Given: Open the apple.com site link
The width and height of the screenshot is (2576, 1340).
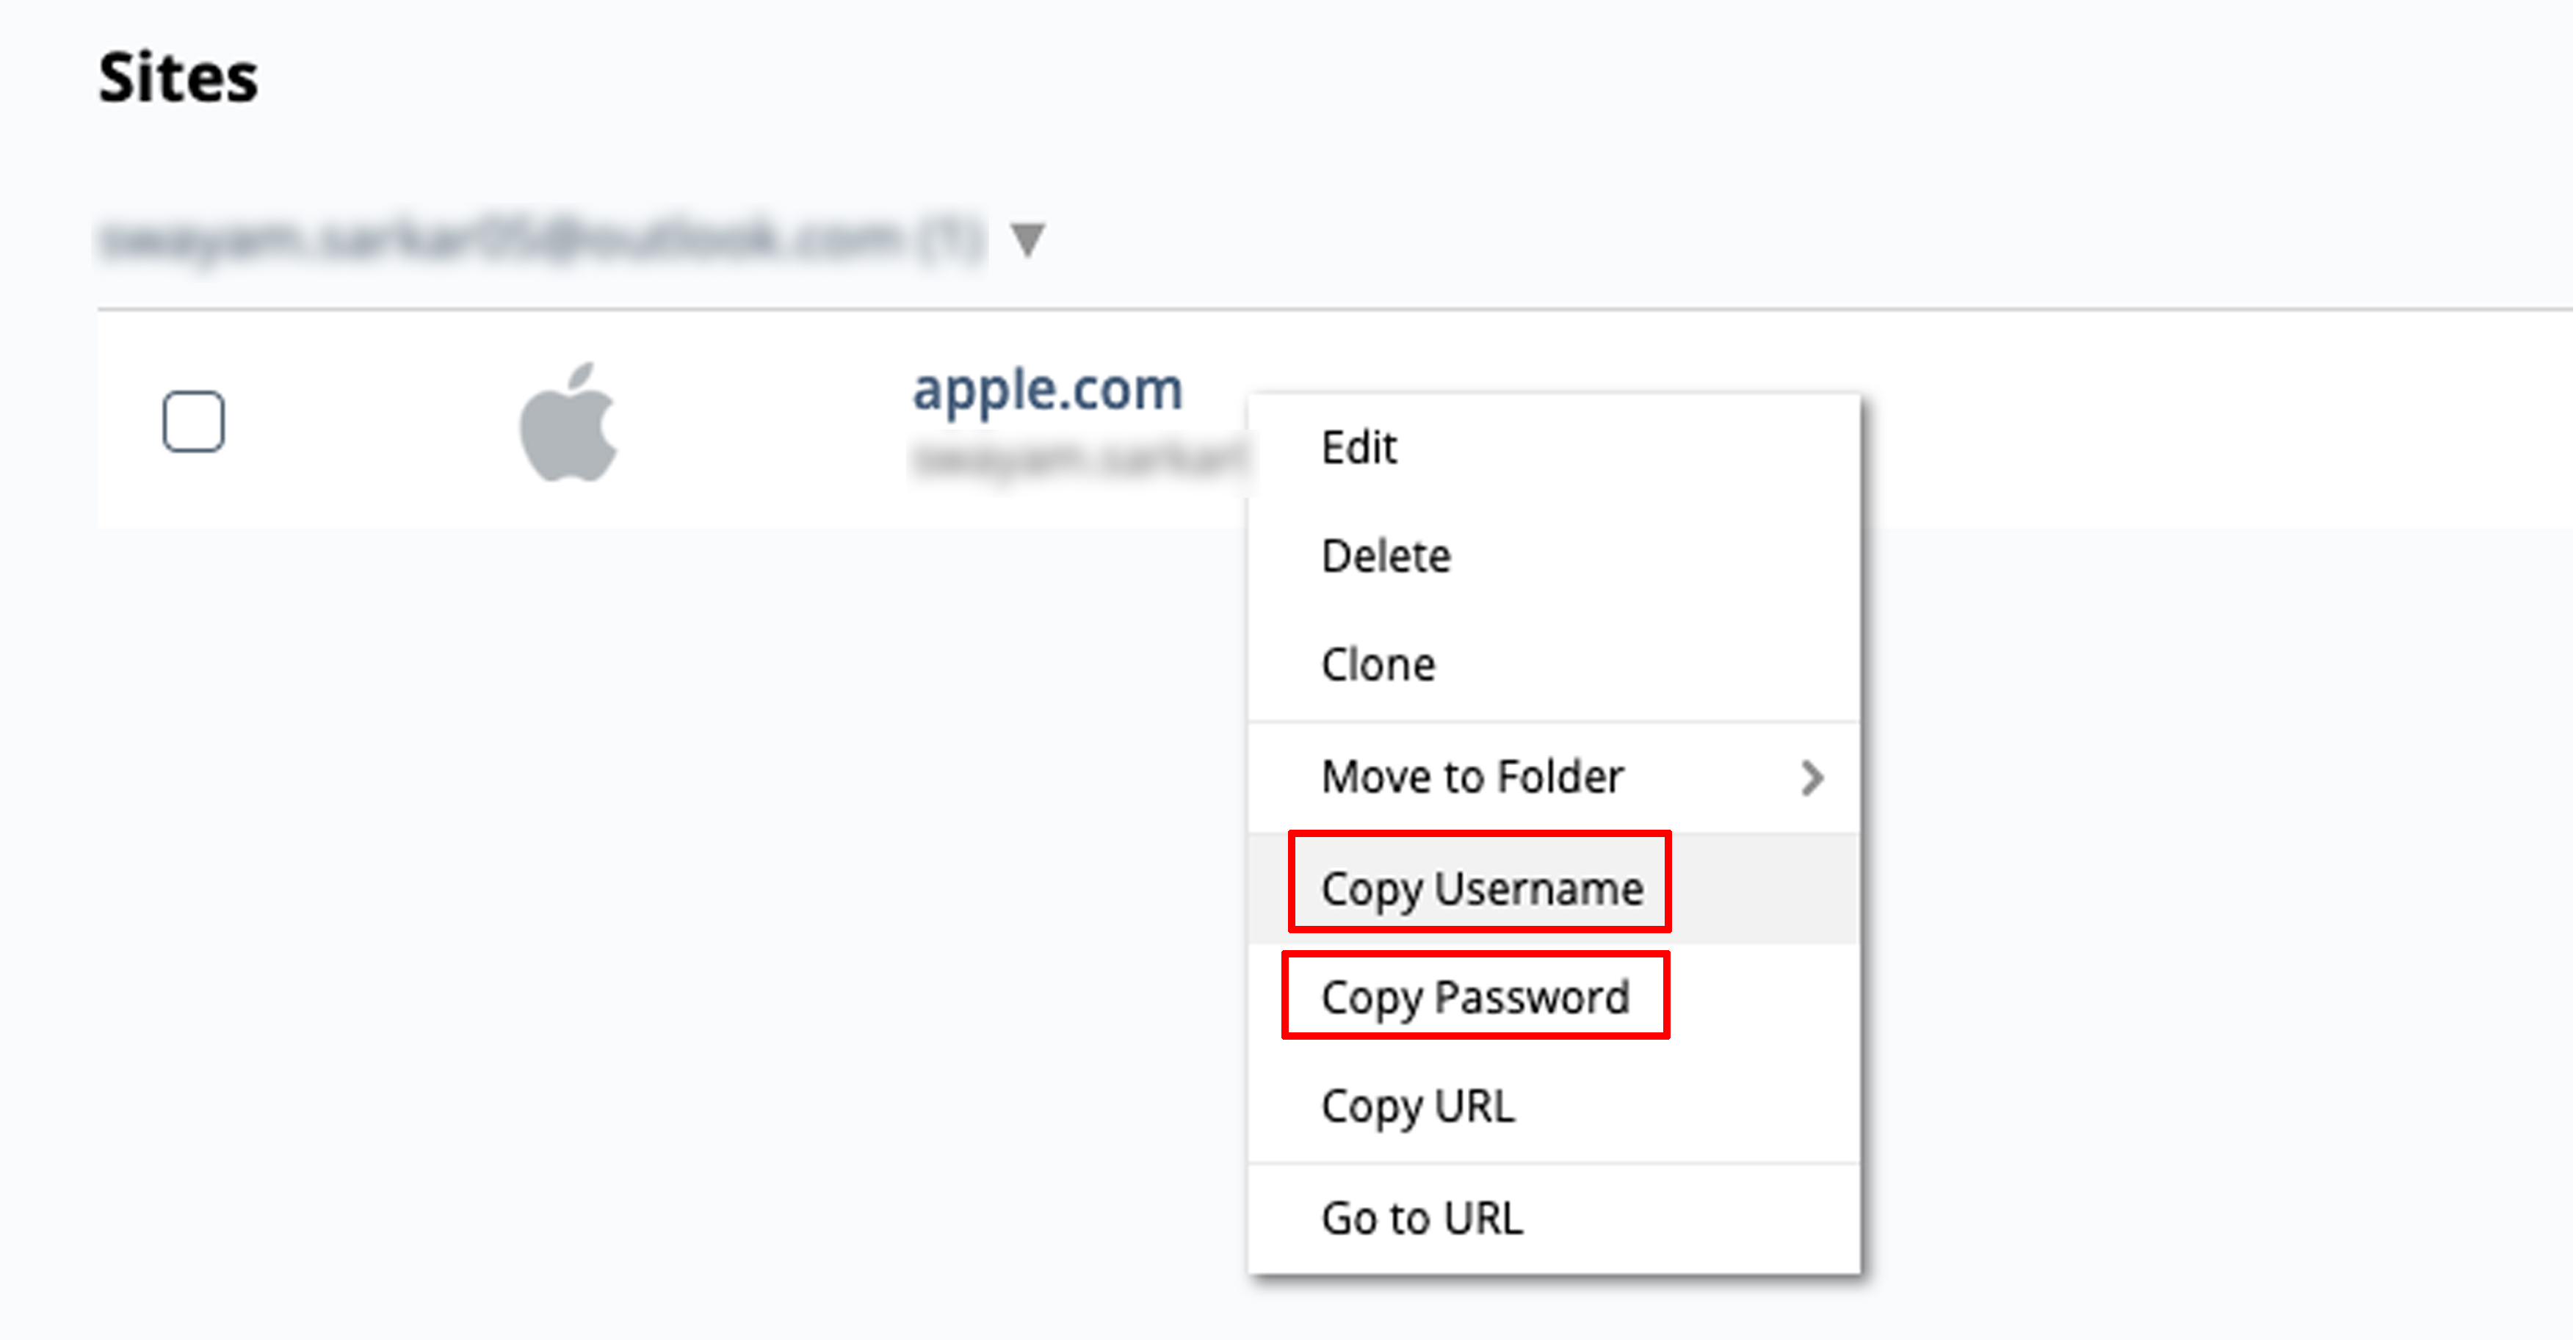Looking at the screenshot, I should (x=1047, y=389).
